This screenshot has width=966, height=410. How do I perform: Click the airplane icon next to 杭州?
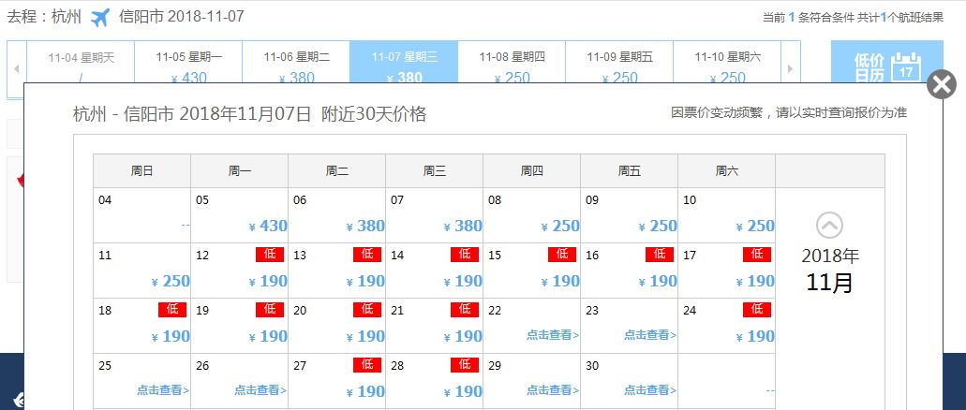100,17
